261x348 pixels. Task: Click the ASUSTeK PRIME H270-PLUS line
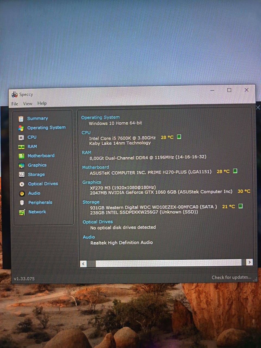[x=150, y=172]
